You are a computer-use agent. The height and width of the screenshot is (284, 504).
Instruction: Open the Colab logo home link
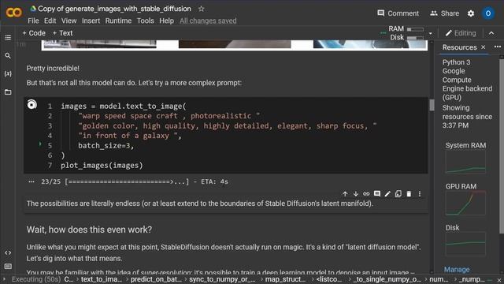tap(14, 13)
